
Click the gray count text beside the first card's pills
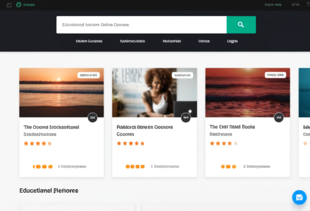[x=72, y=167]
